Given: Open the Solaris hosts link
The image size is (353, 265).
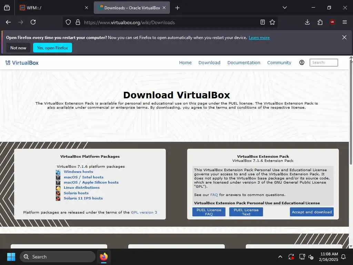Looking at the screenshot, I should coord(76,193).
